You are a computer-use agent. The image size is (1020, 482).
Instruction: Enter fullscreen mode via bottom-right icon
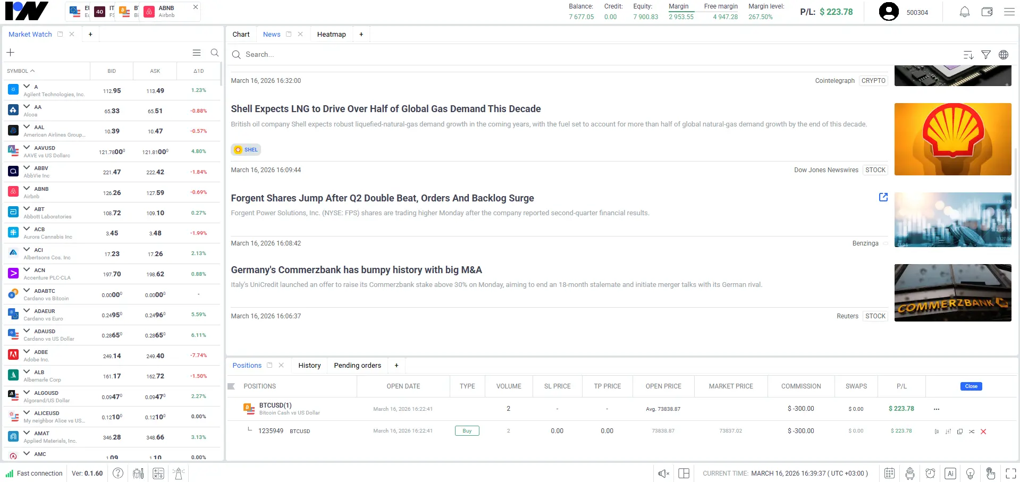tap(1010, 473)
